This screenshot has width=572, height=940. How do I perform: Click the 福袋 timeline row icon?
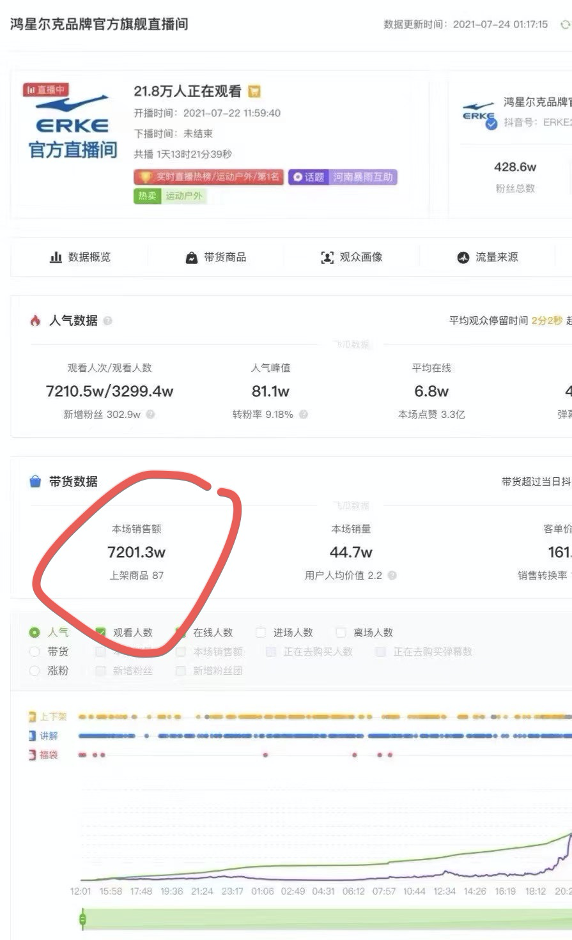pyautogui.click(x=33, y=755)
